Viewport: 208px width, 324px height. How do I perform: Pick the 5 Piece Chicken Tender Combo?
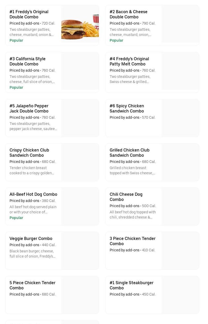point(32,285)
